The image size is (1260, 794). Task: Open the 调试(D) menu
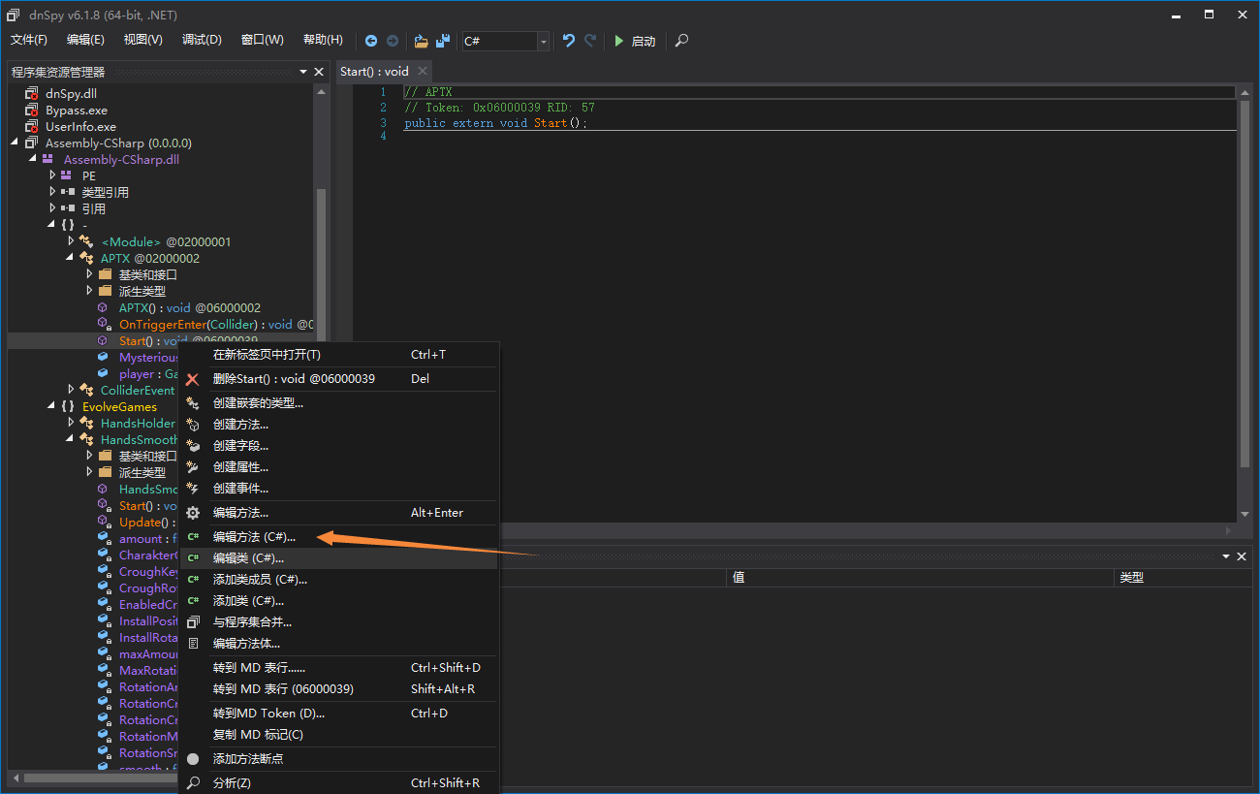point(202,40)
